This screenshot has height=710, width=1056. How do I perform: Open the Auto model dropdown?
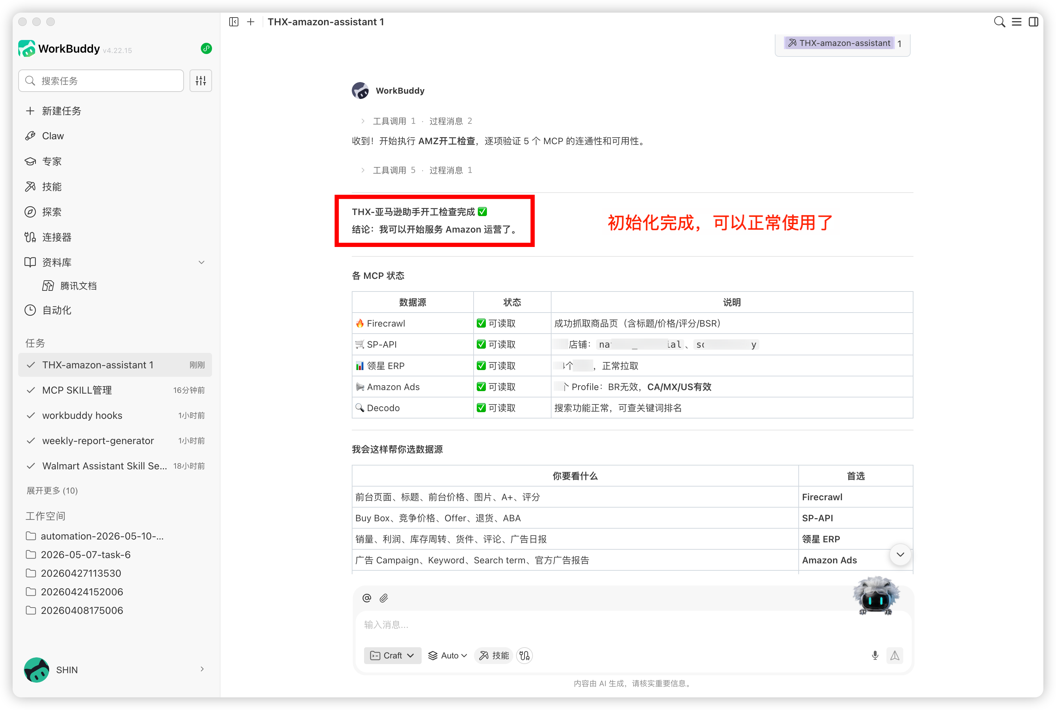click(448, 656)
